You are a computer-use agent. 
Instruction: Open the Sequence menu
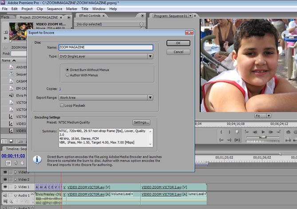pyautogui.click(x=54, y=8)
